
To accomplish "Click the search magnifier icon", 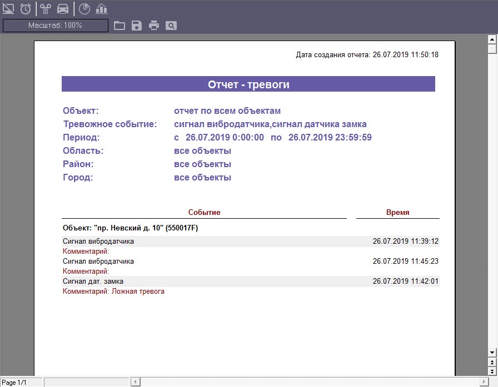I will (x=171, y=26).
